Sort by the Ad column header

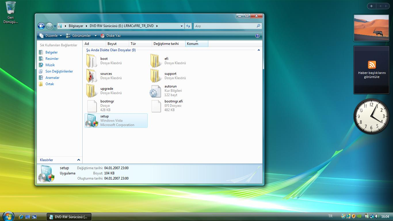pos(94,44)
